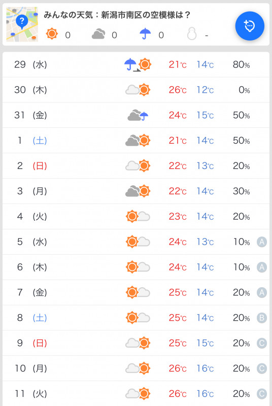Click rain-to-sun weather icon for 29 (水)
272x406 pixels.
138,65
